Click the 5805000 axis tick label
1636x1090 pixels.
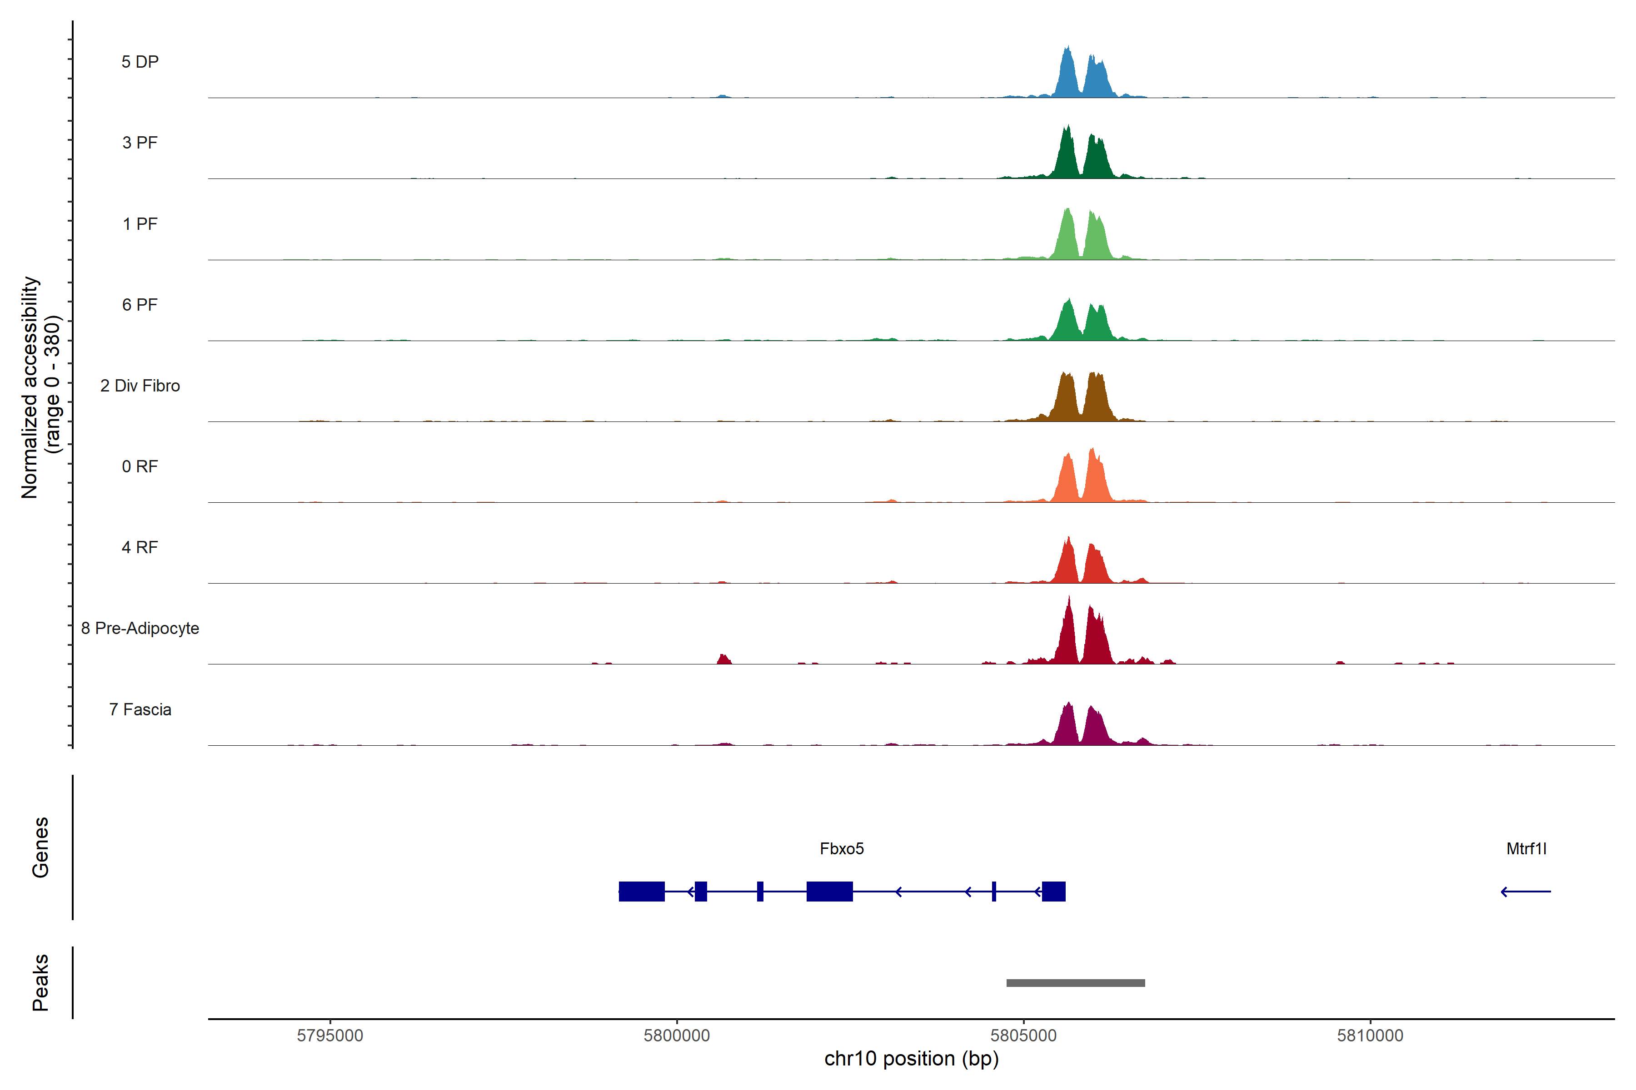[1023, 1035]
